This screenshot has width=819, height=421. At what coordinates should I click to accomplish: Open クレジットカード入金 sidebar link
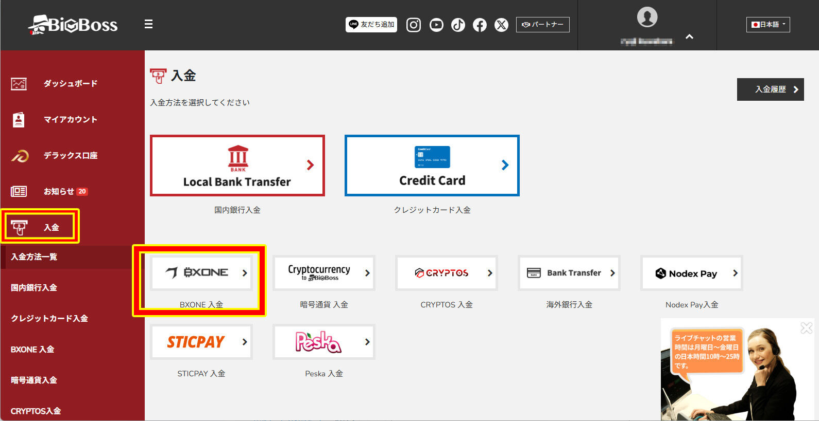[x=49, y=319]
